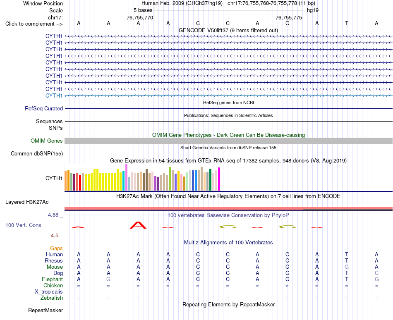
Task: Click the gray OMIM Genes item bar
Action: pos(228,141)
